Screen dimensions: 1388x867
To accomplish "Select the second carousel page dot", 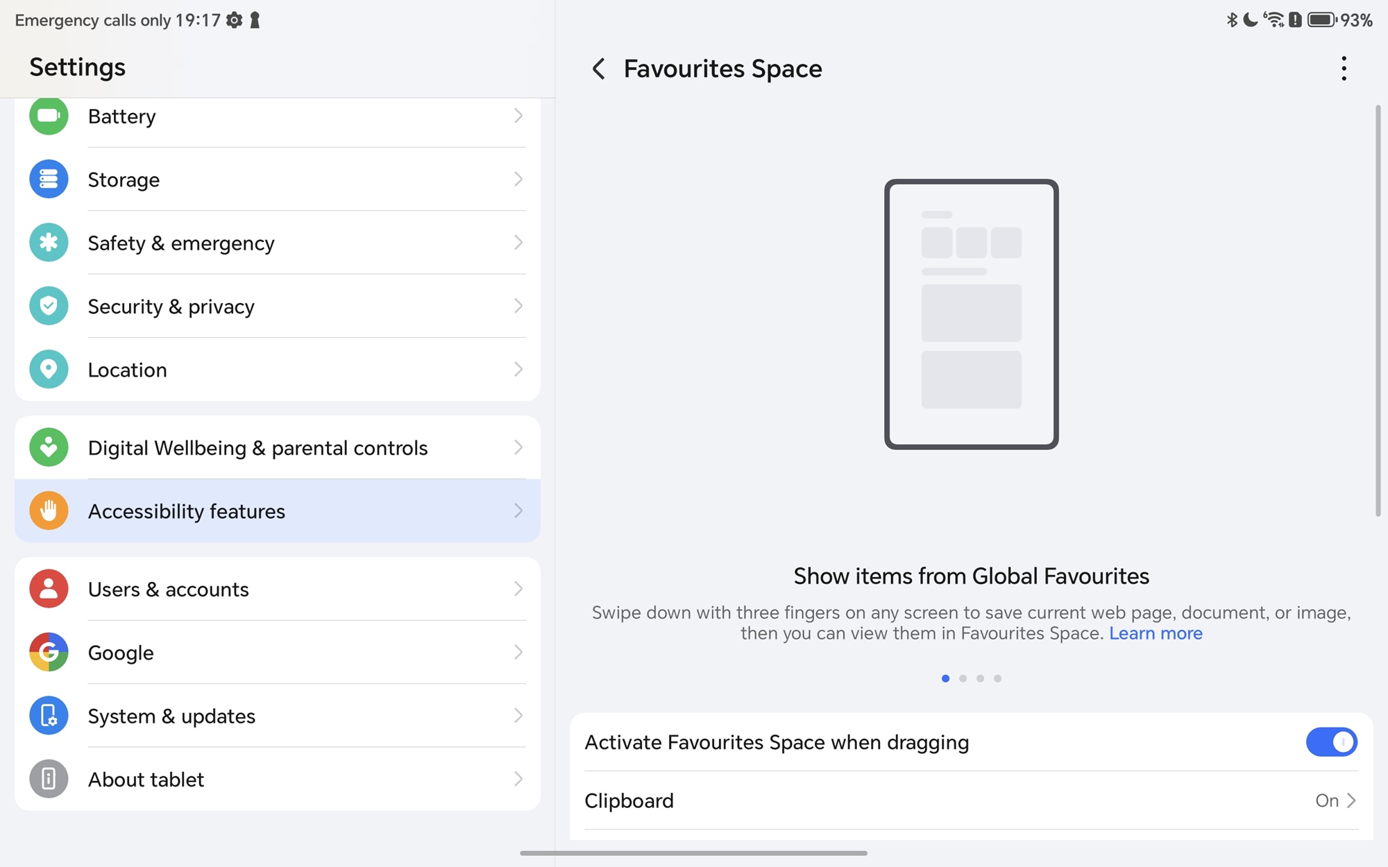I will pyautogui.click(x=963, y=678).
